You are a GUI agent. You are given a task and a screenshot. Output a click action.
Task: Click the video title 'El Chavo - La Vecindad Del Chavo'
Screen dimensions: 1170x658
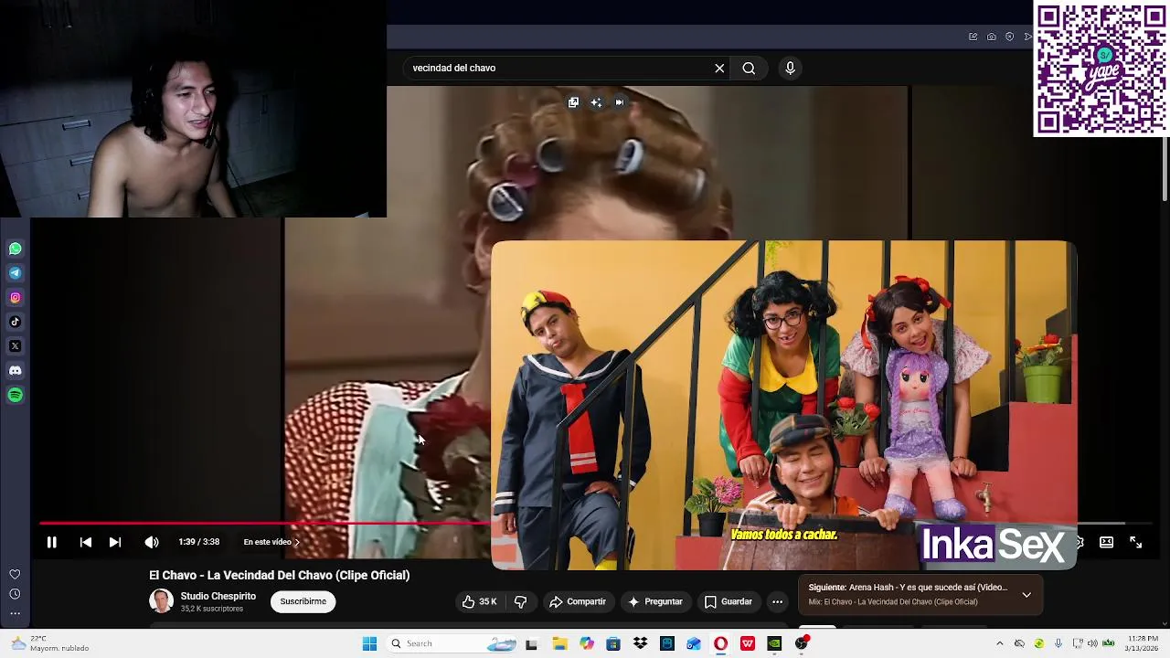(x=280, y=575)
